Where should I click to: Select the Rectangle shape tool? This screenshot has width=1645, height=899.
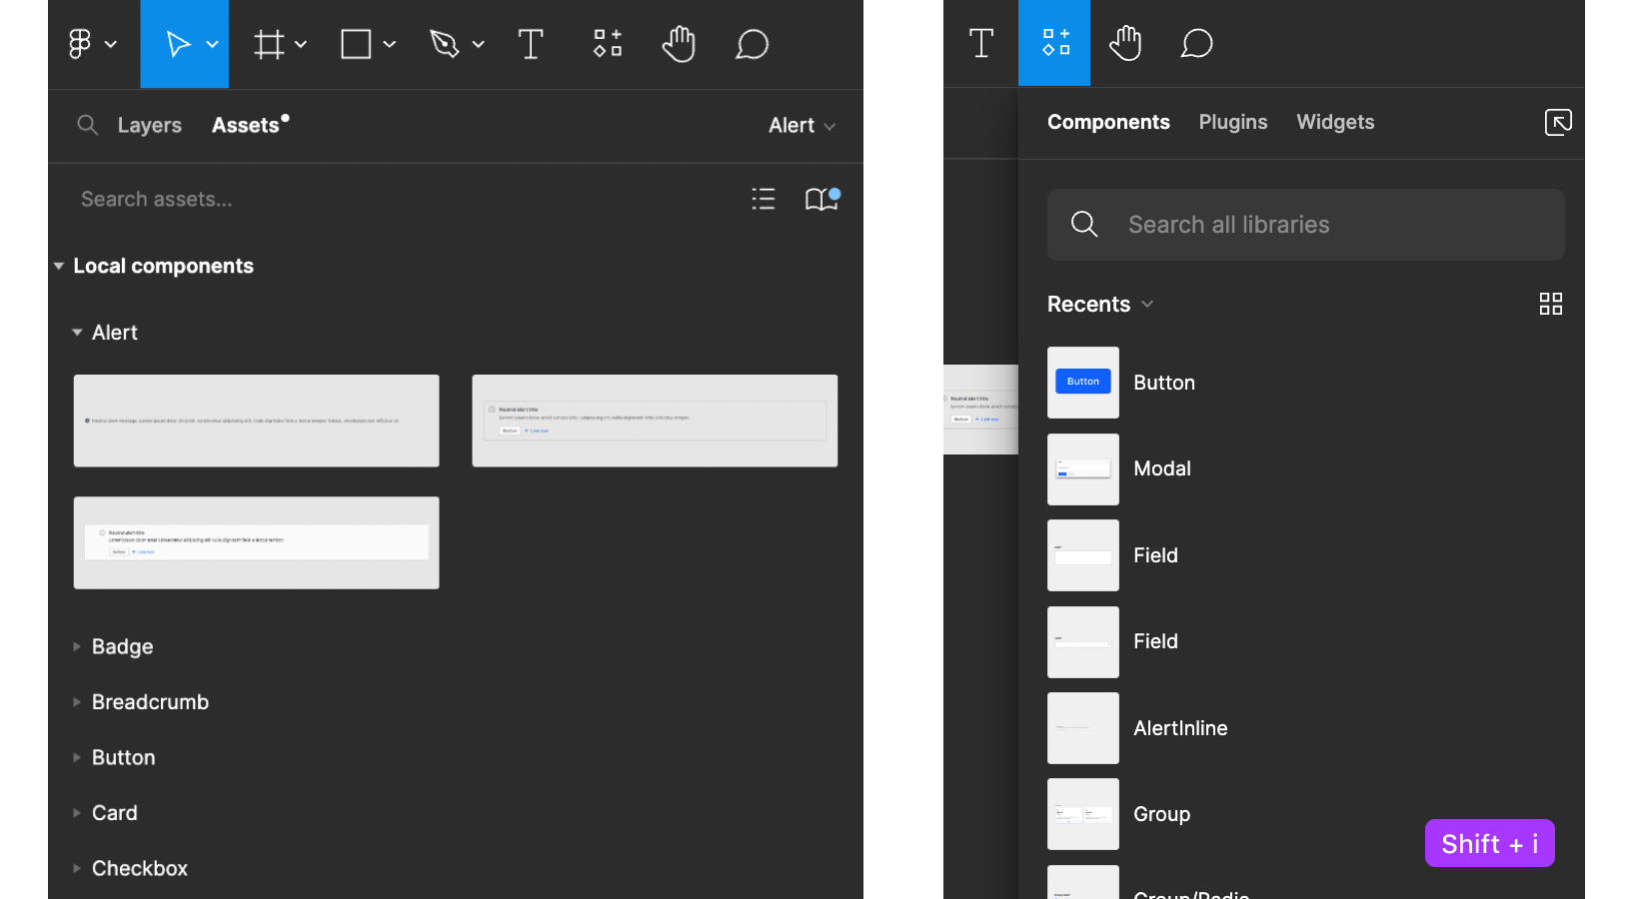coord(356,44)
